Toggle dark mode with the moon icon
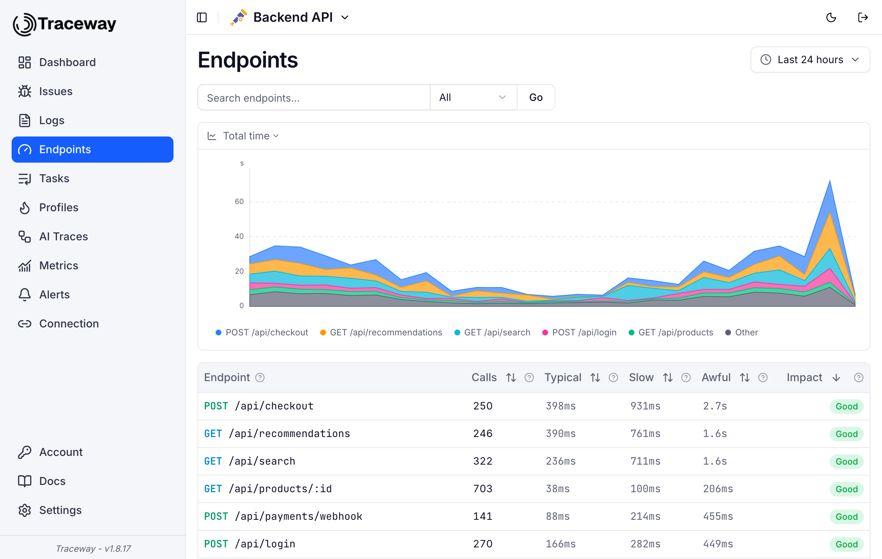 click(831, 17)
